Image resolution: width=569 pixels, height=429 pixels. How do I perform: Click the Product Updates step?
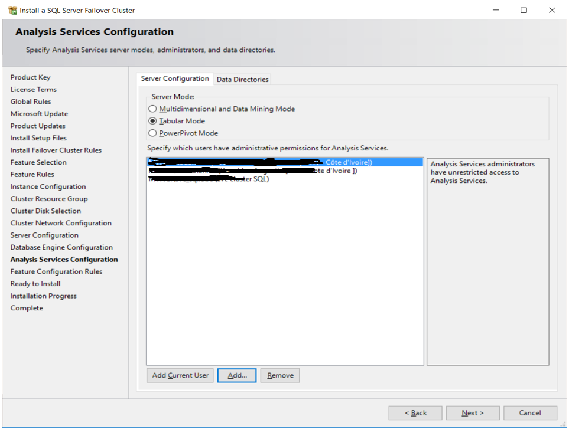(x=38, y=126)
